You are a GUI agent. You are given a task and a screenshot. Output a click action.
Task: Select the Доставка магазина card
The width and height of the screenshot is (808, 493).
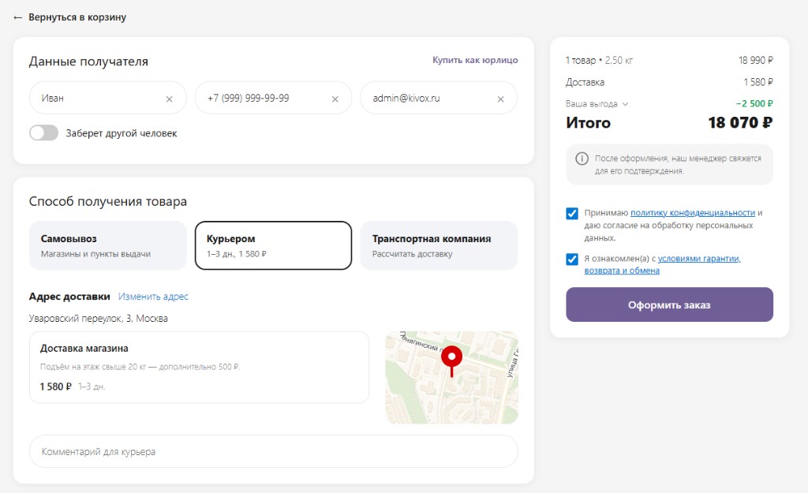199,368
